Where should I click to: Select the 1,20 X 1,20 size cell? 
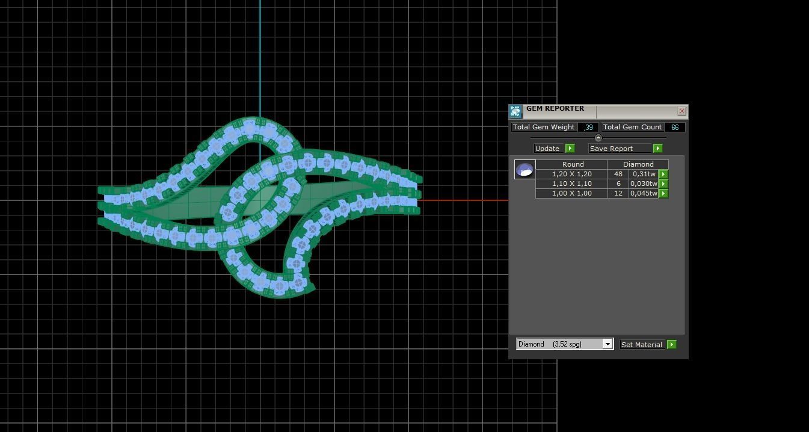pyautogui.click(x=571, y=174)
